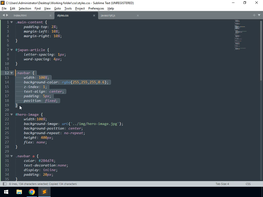Screen dimensions: 263x197
Task: Close the javascript.js tab
Action: 138,15
